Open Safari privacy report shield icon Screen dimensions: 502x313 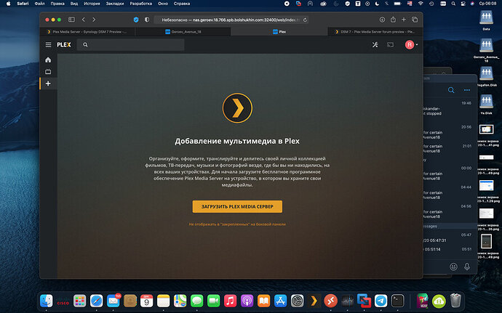coord(147,20)
